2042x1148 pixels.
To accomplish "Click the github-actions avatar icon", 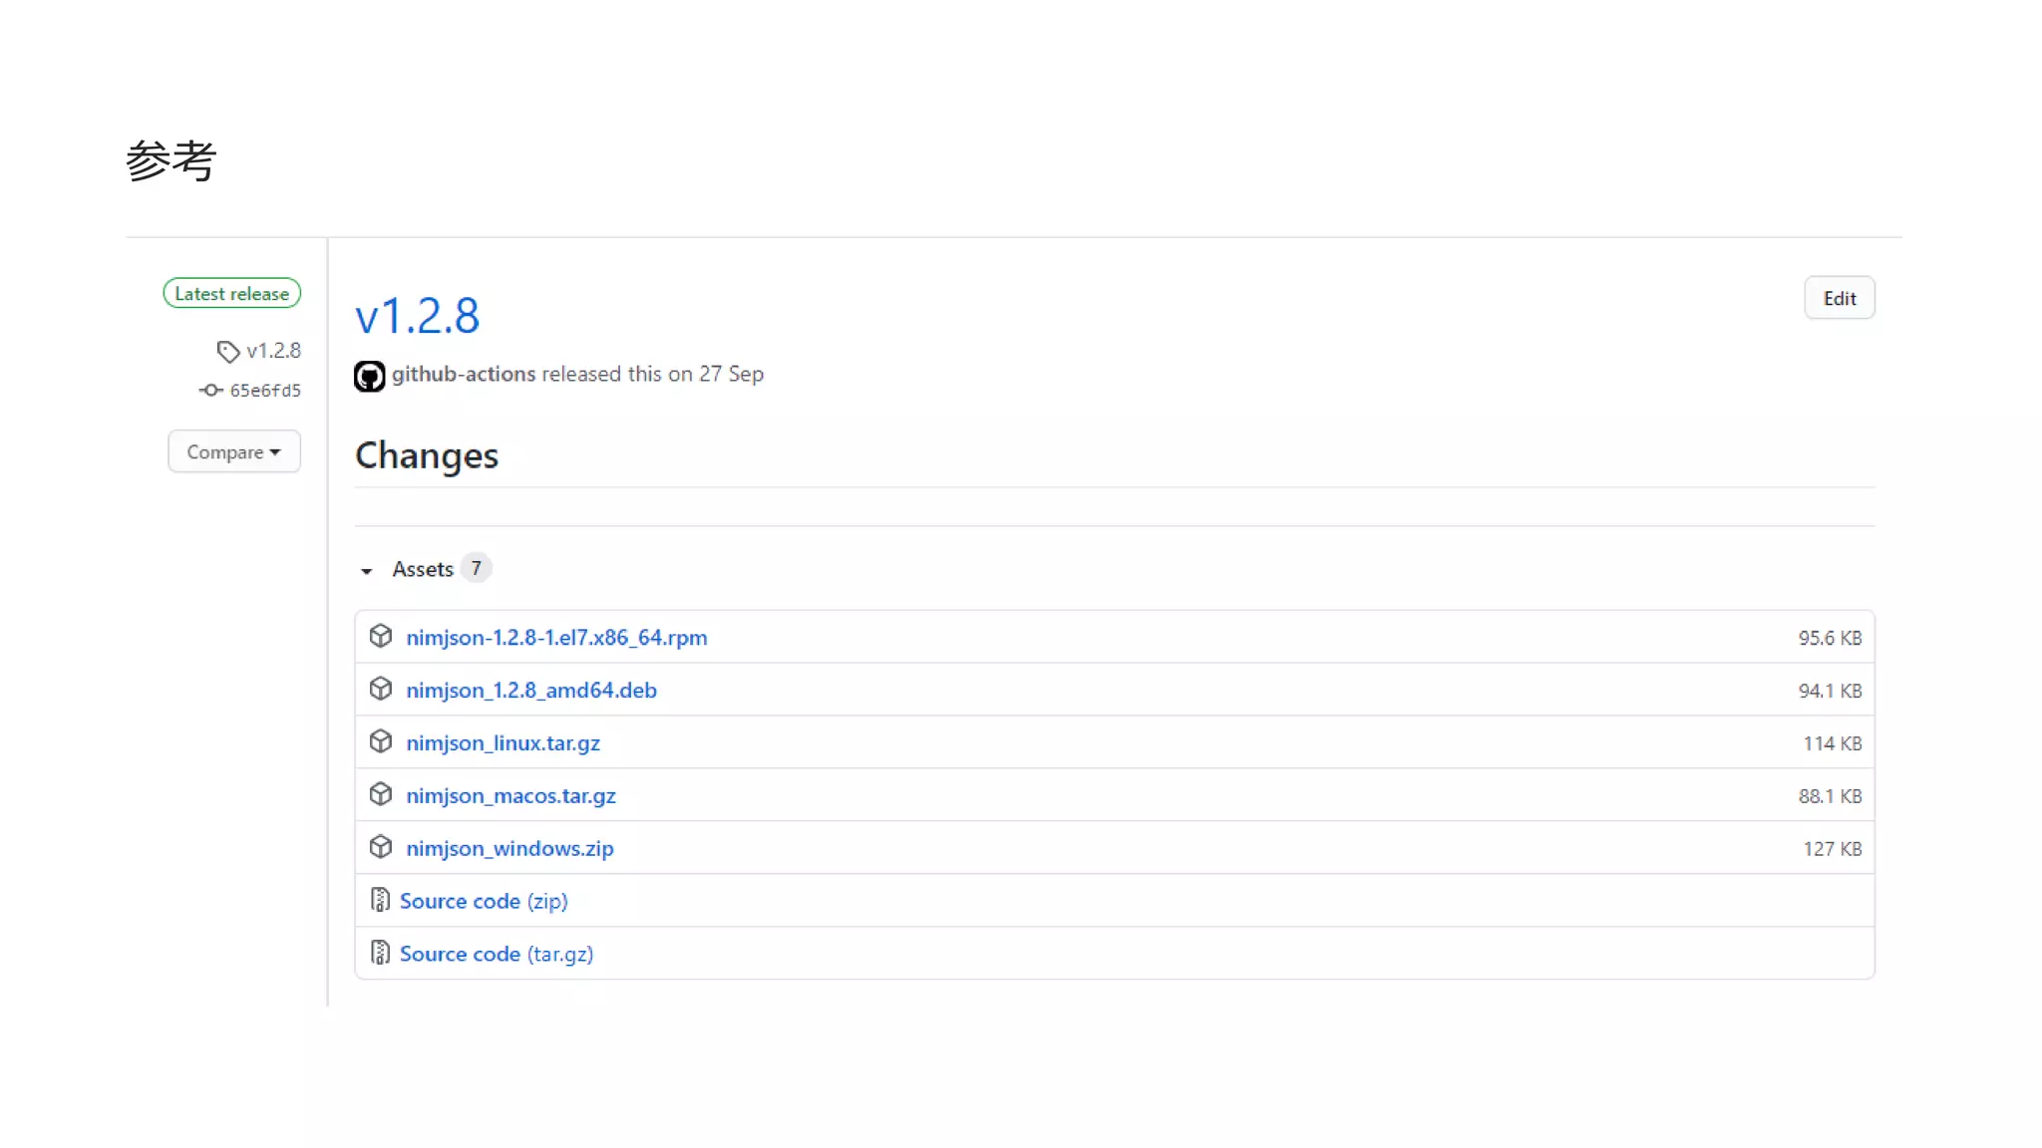I will coord(369,376).
